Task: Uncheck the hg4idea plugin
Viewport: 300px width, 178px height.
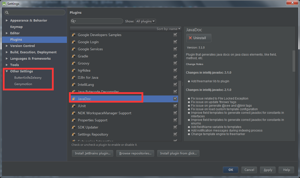Action: coord(175,70)
